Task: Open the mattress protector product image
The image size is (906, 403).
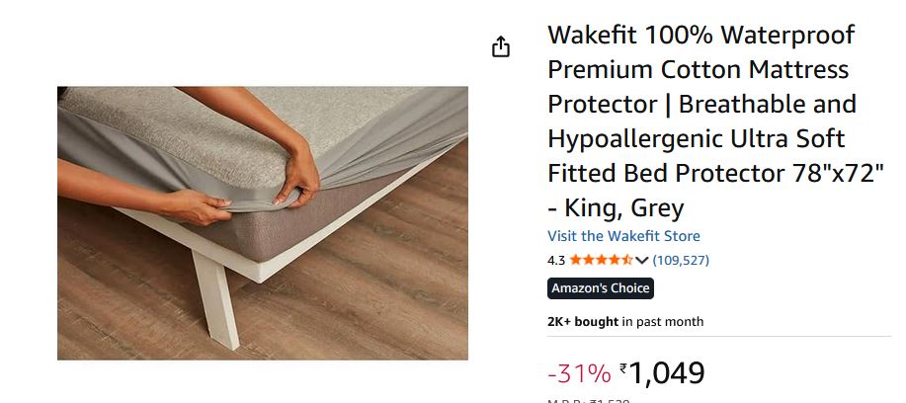Action: point(263,223)
